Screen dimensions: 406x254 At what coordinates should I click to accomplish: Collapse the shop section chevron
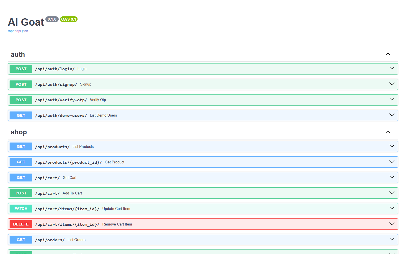tap(388, 132)
